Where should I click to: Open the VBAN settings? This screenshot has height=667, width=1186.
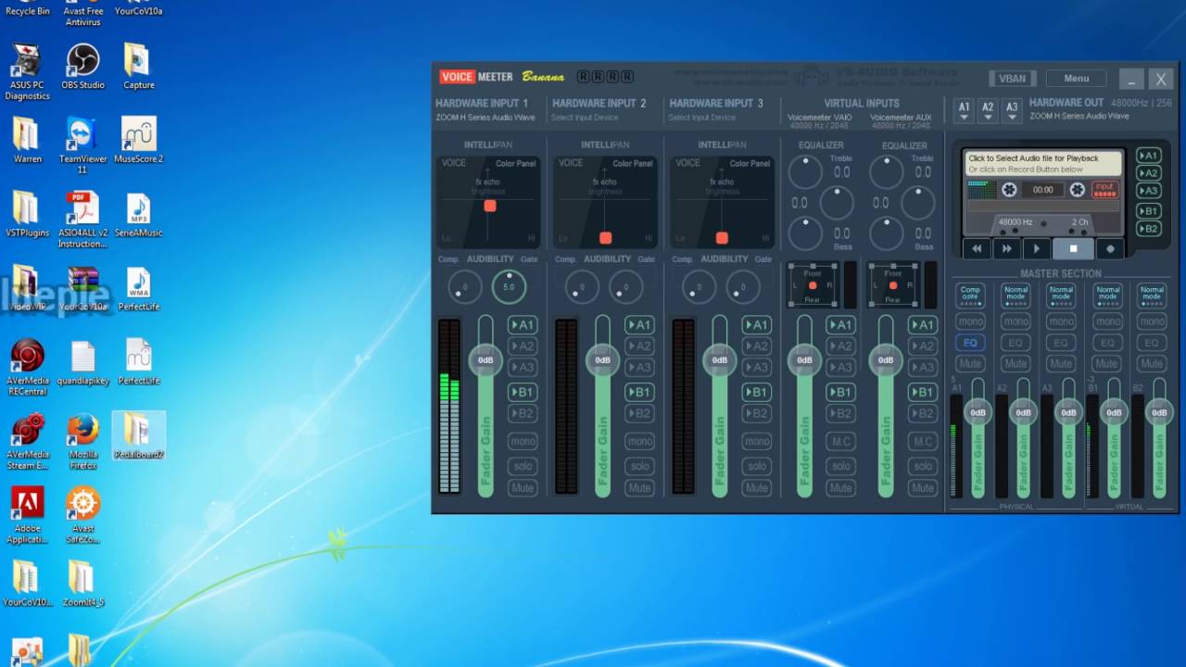point(1012,79)
